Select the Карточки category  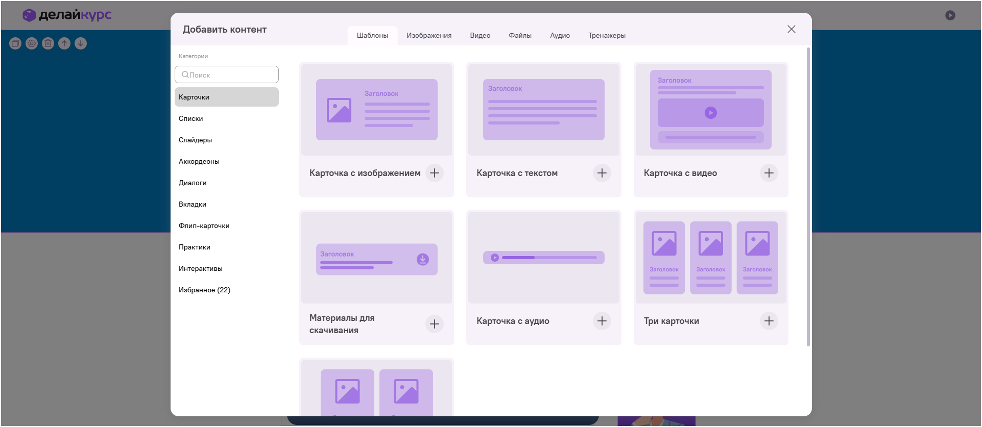coord(227,97)
